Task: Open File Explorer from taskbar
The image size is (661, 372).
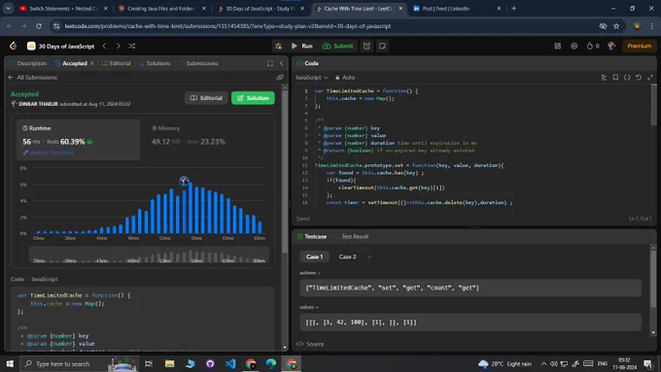Action: coord(169,363)
